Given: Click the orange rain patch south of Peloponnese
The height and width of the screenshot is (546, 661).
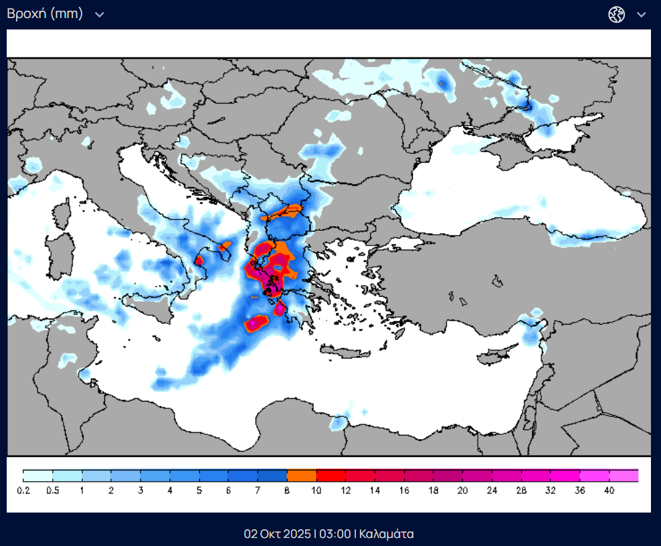Looking at the screenshot, I should 256,324.
